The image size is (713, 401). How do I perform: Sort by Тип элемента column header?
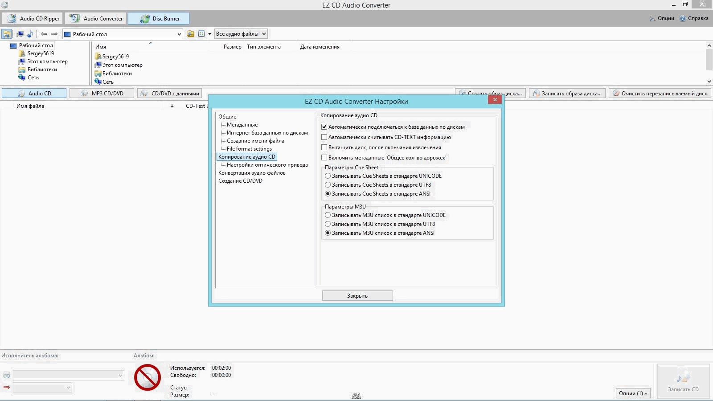click(264, 47)
